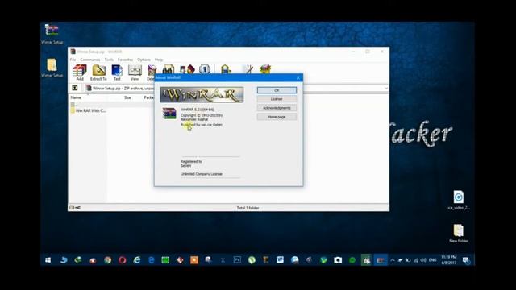The width and height of the screenshot is (516, 290).
Task: Open the Tools menu
Action: coord(109,60)
